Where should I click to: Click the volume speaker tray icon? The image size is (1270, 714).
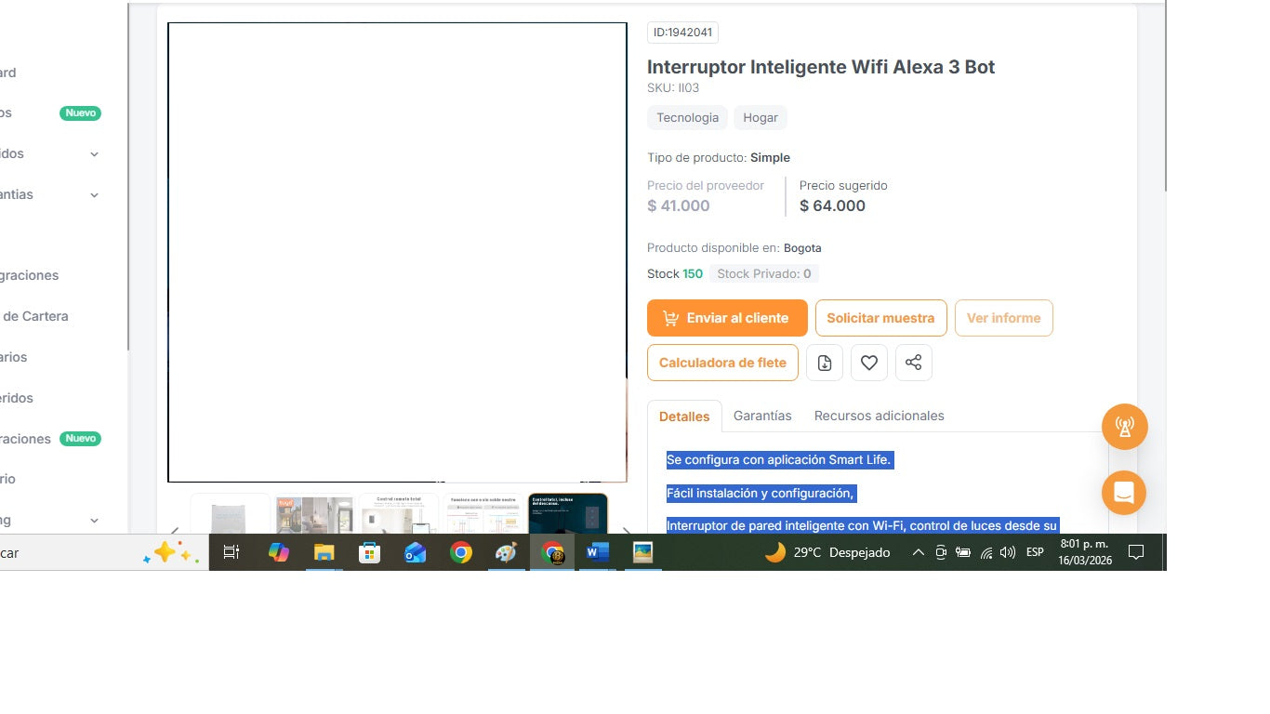tap(1007, 553)
